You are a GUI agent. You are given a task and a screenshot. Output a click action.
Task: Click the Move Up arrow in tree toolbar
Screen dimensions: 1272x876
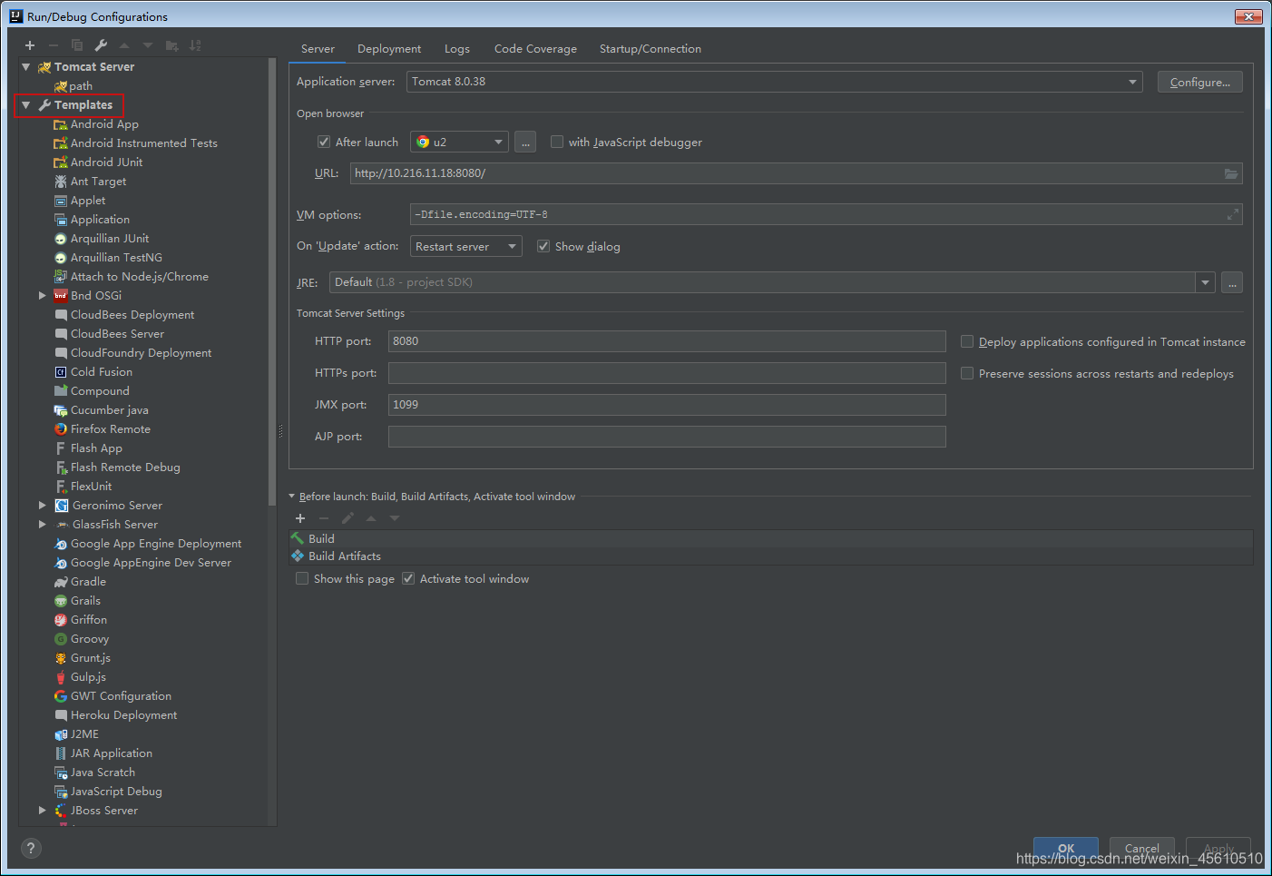(124, 45)
